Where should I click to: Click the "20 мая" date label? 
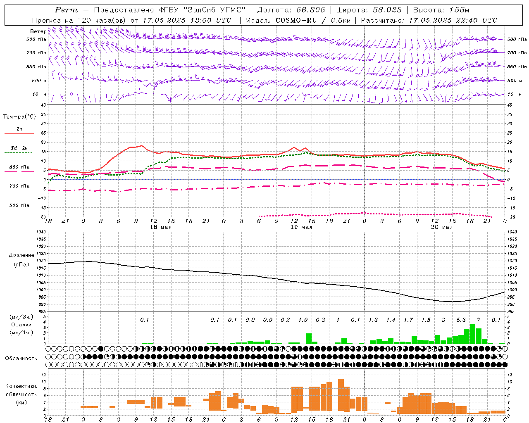click(442, 227)
